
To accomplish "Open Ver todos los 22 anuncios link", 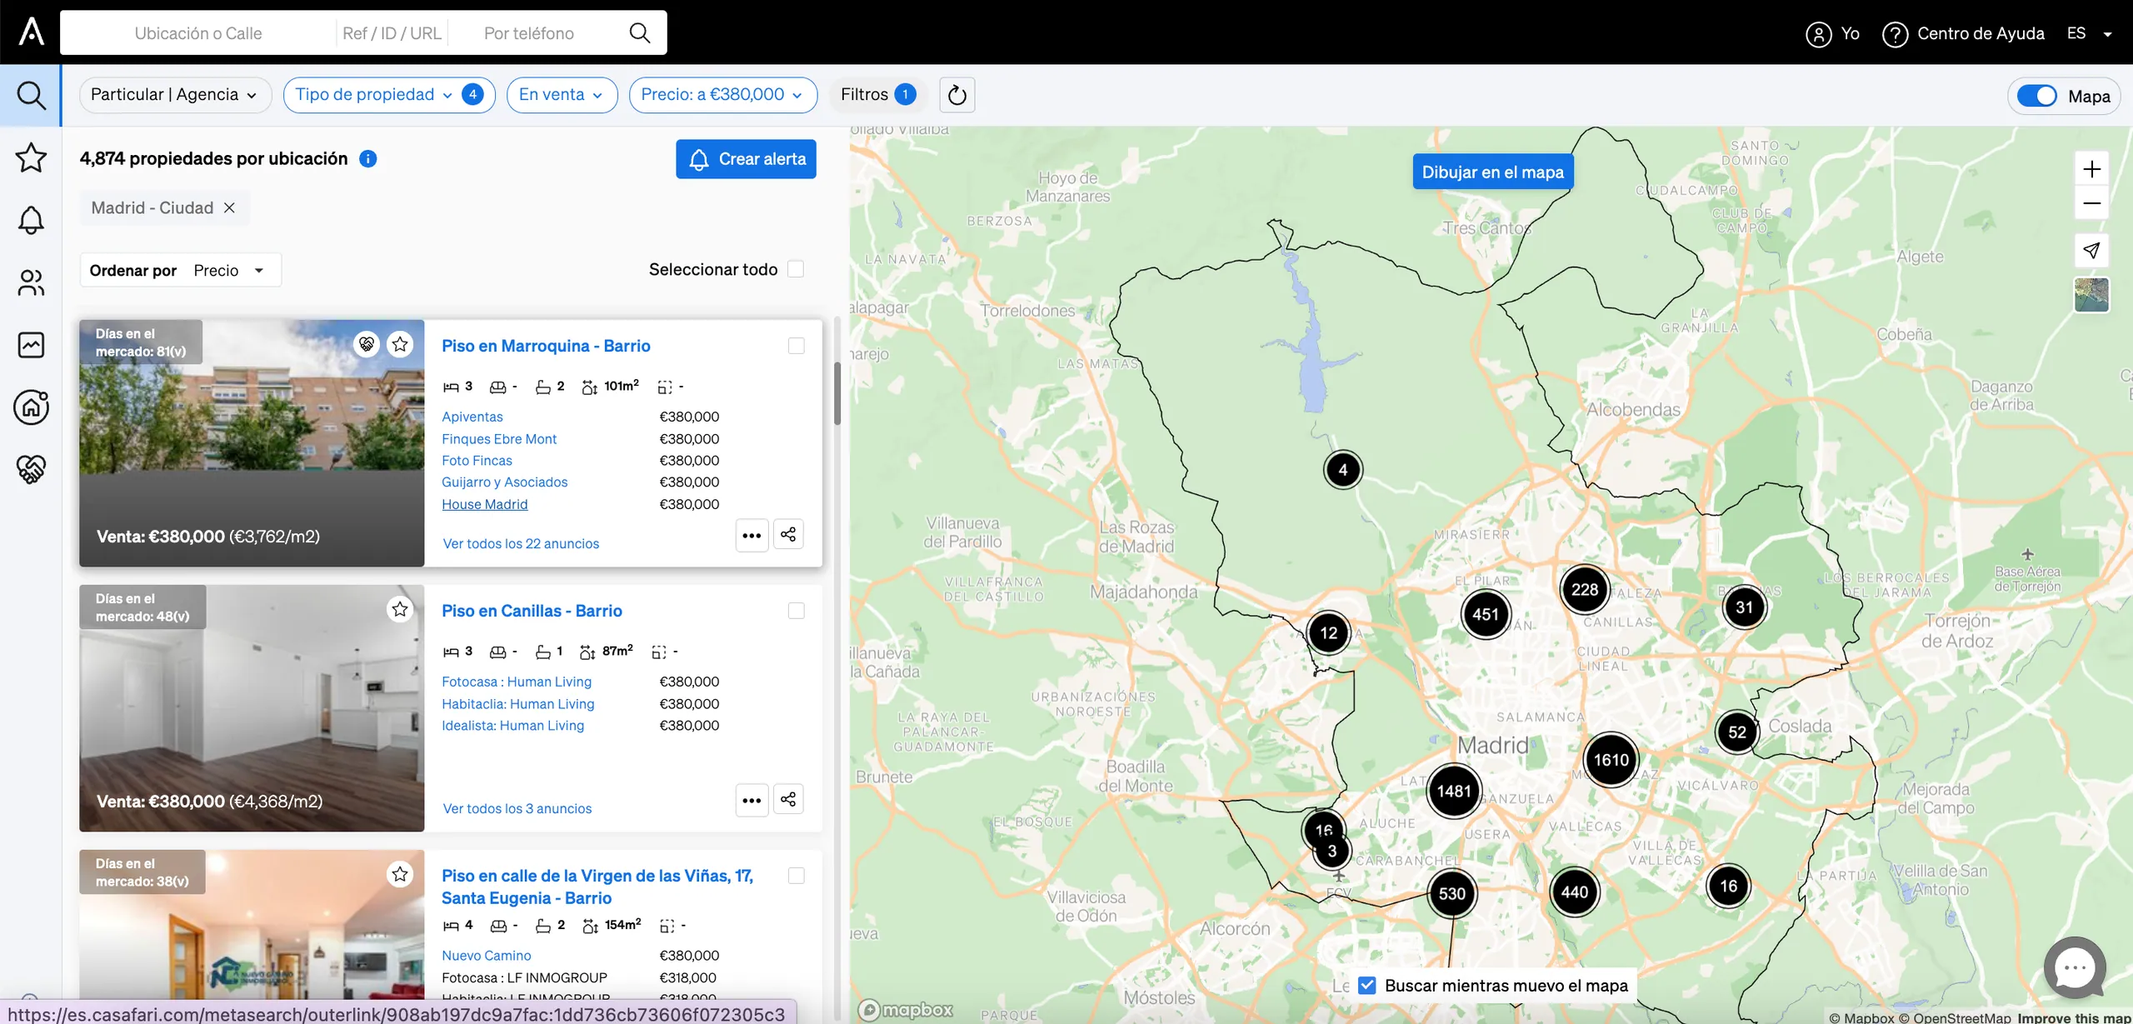I will coord(521,544).
